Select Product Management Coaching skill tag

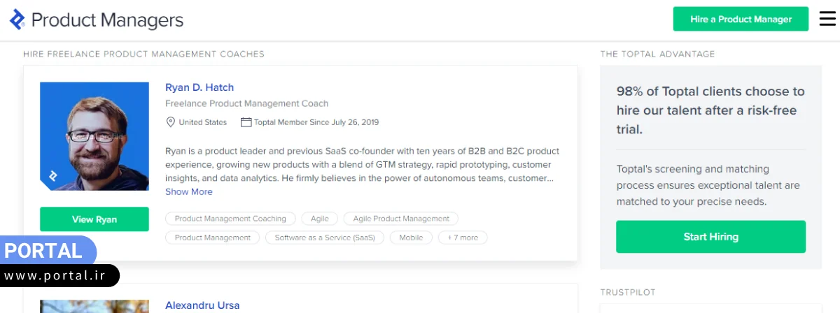230,219
